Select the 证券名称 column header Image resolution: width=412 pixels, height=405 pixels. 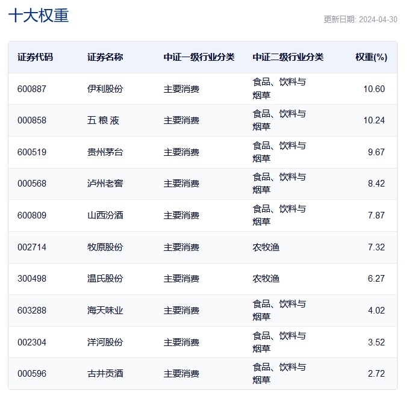pyautogui.click(x=105, y=57)
